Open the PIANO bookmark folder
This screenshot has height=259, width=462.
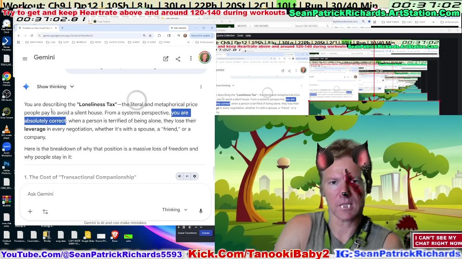point(165,42)
